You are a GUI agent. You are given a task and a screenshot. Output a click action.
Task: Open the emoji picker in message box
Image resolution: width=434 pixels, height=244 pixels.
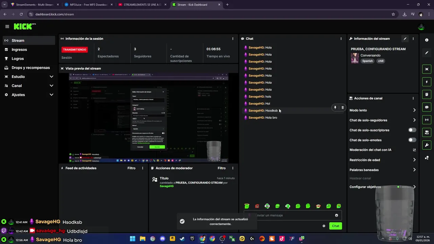coord(336,215)
